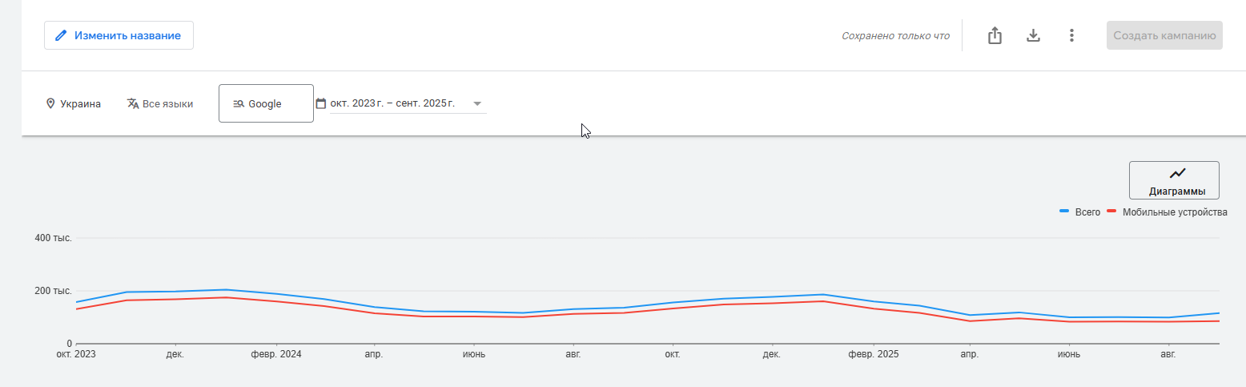This screenshot has width=1246, height=387.
Task: Click the февр. 2025 label on chart axis
Action: click(873, 353)
